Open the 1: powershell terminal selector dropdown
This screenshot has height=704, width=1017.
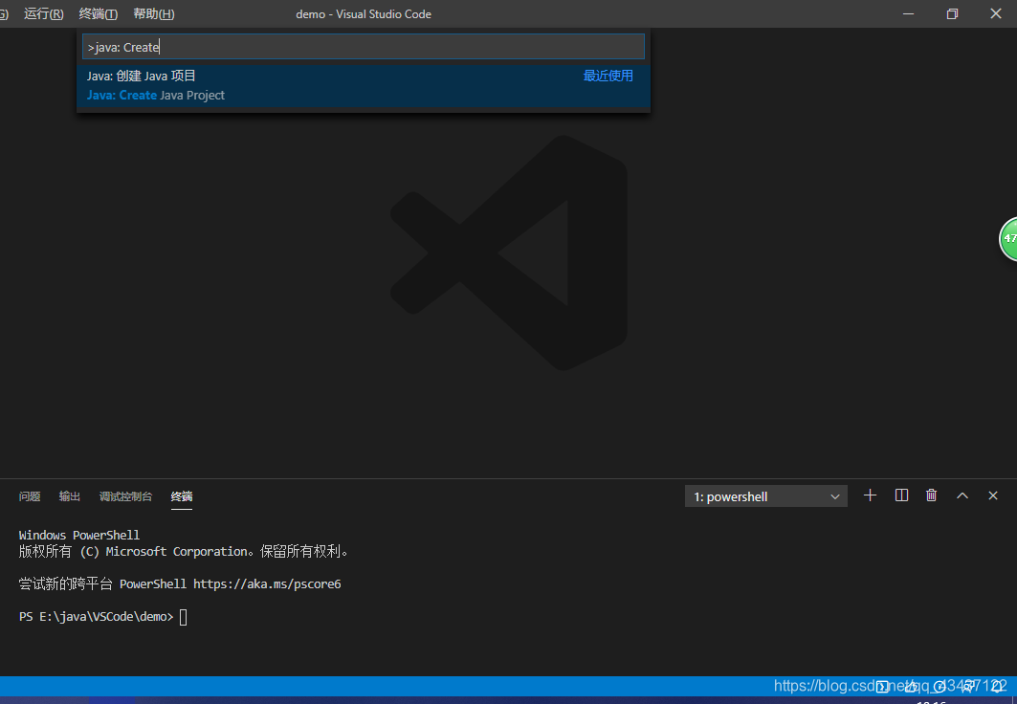pos(766,496)
